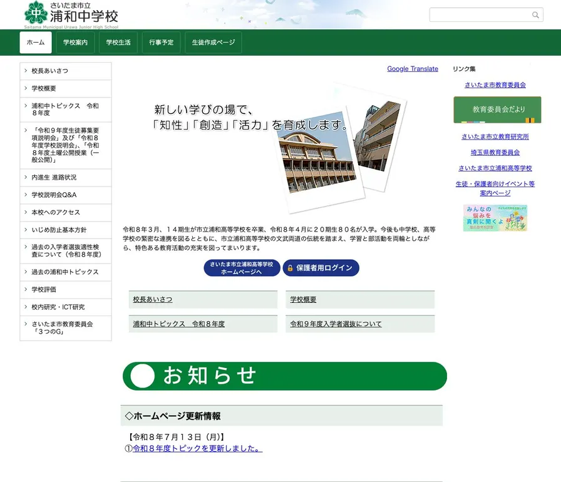Open sidebar item いじめ防止基本方針
Image resolution: width=561 pixels, height=482 pixels.
[66, 230]
